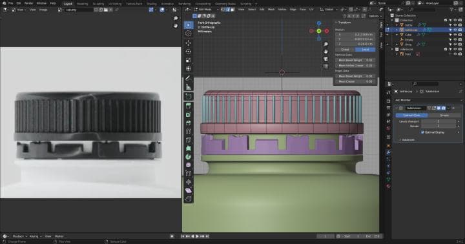Click the blue Z axis on navigation gizmo
465x244 pixels.
tap(319, 23)
